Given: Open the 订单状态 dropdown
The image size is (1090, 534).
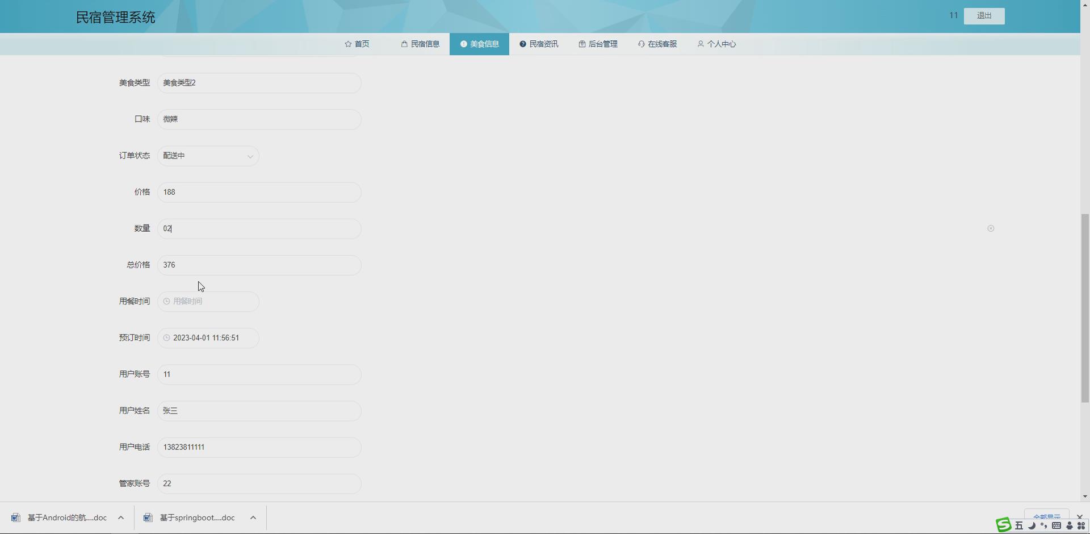Looking at the screenshot, I should click(x=208, y=156).
